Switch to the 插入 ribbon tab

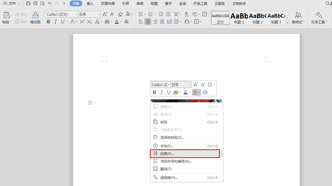point(90,3)
